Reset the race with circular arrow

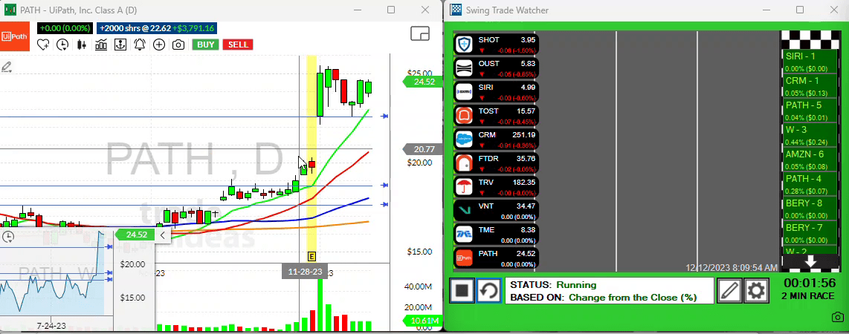point(488,291)
